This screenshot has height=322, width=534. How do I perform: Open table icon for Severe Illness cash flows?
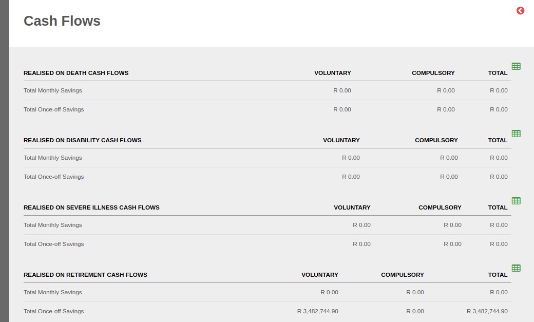pyautogui.click(x=516, y=201)
